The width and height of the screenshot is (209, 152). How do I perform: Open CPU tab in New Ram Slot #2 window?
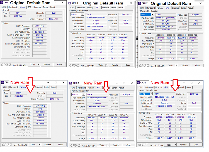[140, 87]
